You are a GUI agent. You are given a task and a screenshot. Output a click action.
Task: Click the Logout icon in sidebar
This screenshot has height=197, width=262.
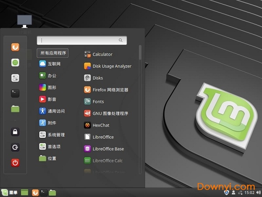pyautogui.click(x=15, y=147)
